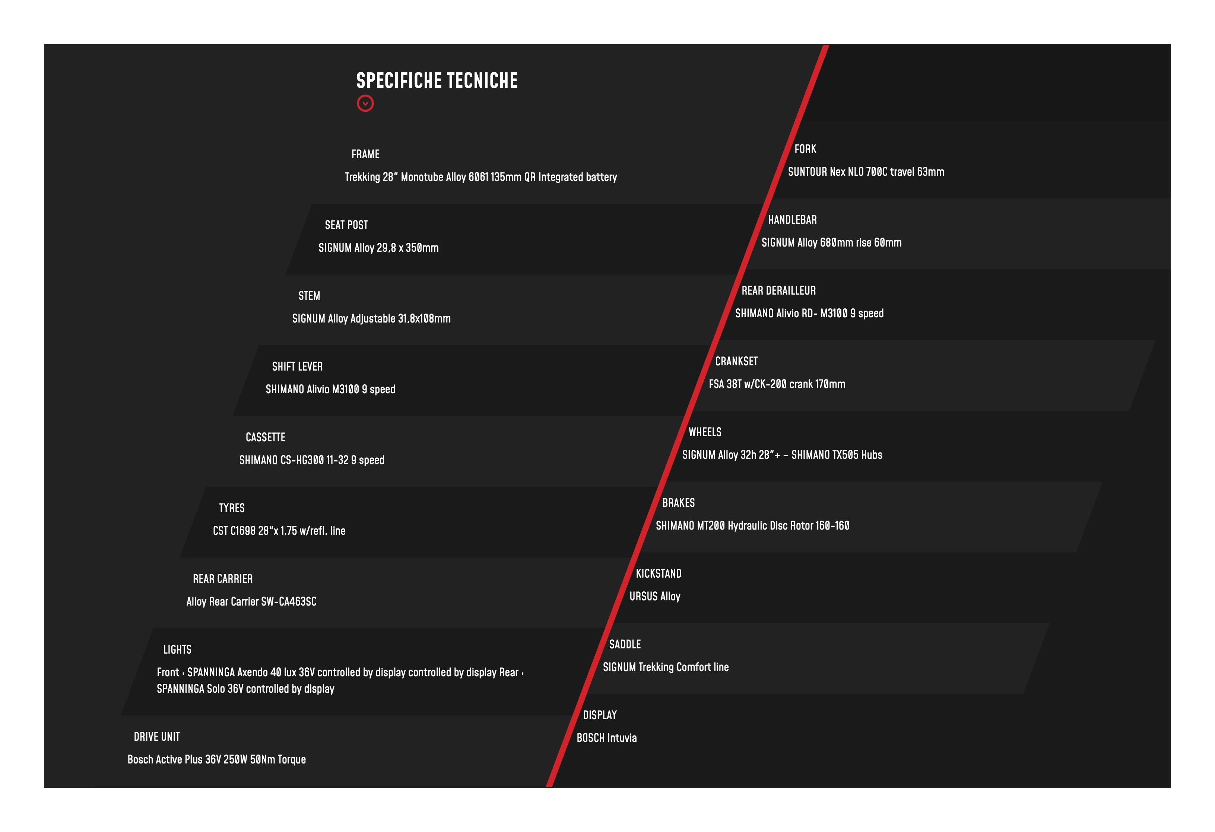Click the CST C1698 tyres description
Screen dimensions: 1215x832
click(x=279, y=531)
